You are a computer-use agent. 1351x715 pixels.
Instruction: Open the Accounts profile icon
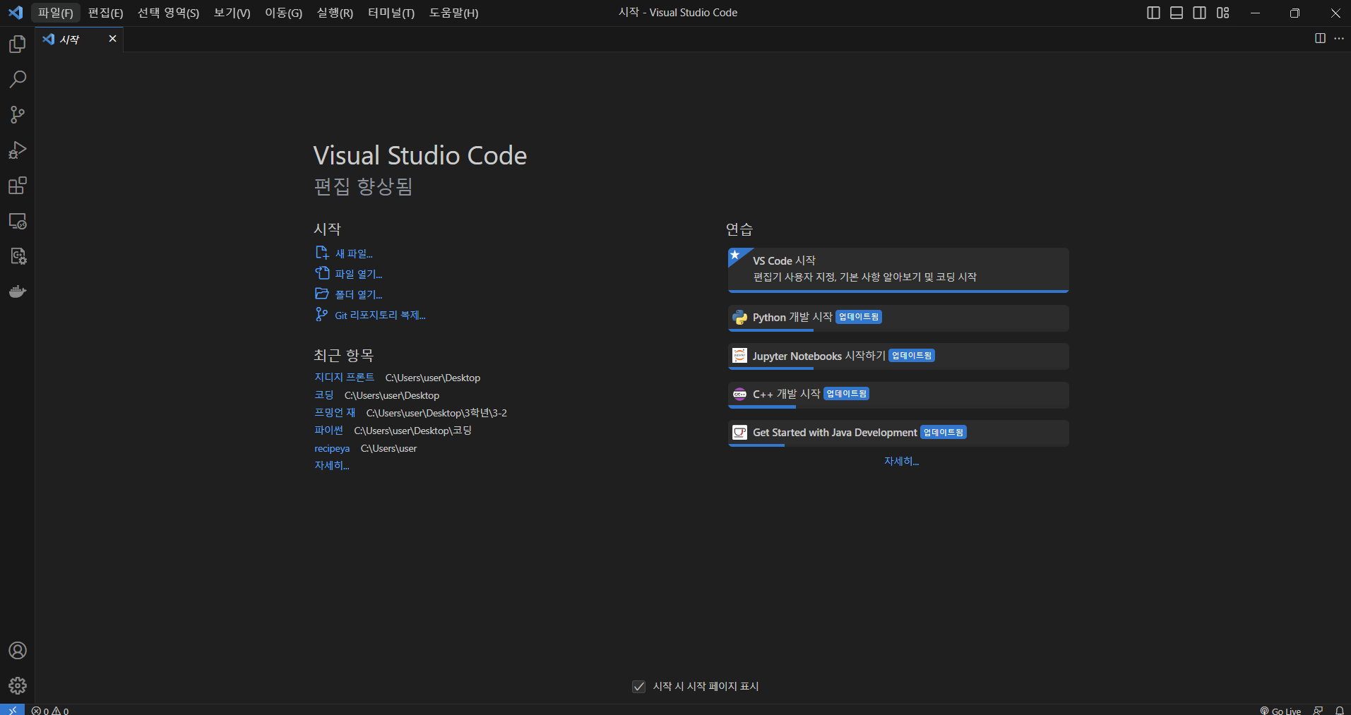pos(18,650)
